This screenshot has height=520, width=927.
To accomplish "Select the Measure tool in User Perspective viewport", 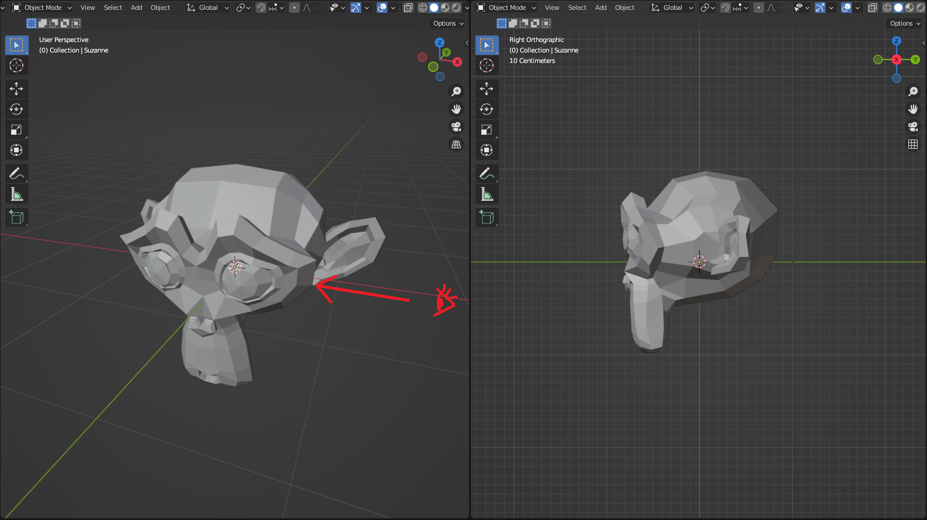I will tap(16, 194).
